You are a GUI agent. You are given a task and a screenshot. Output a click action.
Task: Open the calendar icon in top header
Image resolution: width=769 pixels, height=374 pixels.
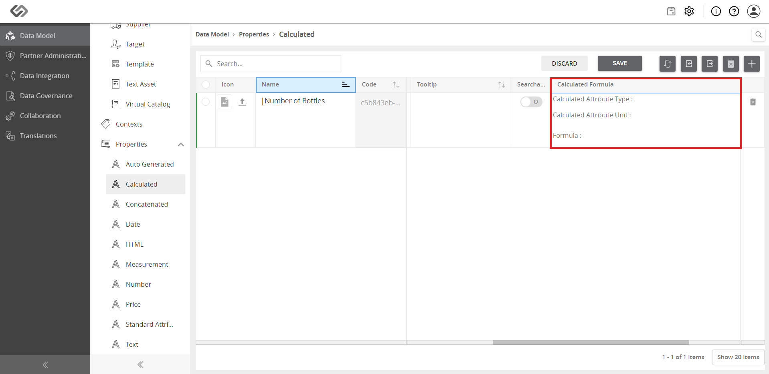pyautogui.click(x=671, y=11)
